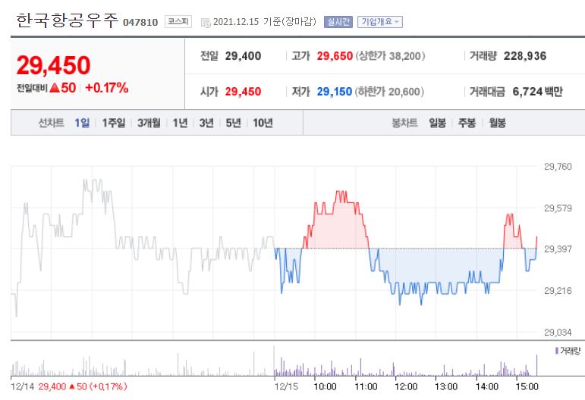Open the 월봉 monthly candle chart
Image resolution: width=585 pixels, height=400 pixels.
click(497, 123)
